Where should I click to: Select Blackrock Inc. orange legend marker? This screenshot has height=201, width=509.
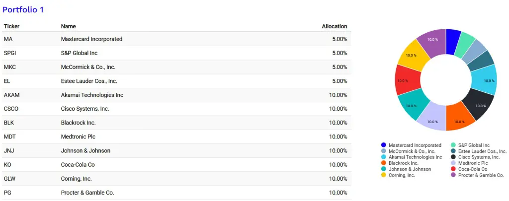pyautogui.click(x=384, y=163)
